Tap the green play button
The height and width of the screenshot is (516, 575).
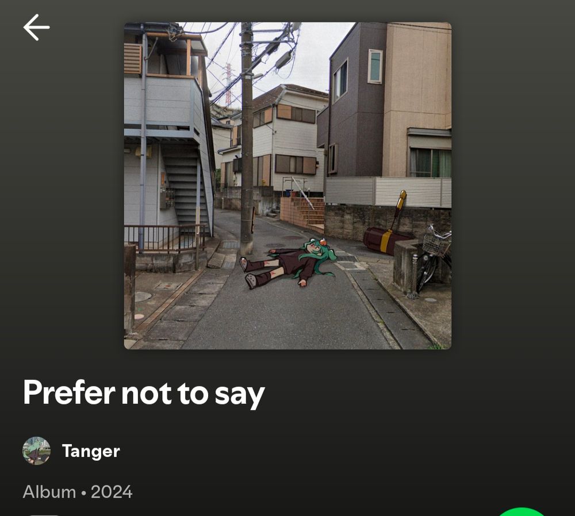coord(522,512)
